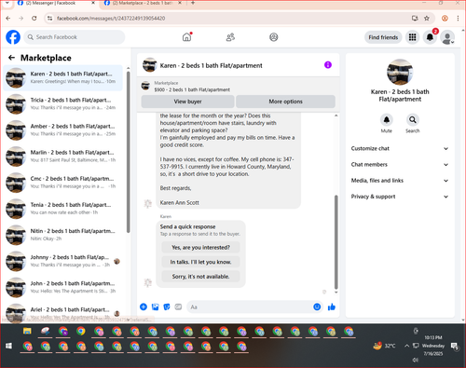Viewport: 466px width, 368px height.
Task: View site information icon in address bar
Action: point(49,19)
